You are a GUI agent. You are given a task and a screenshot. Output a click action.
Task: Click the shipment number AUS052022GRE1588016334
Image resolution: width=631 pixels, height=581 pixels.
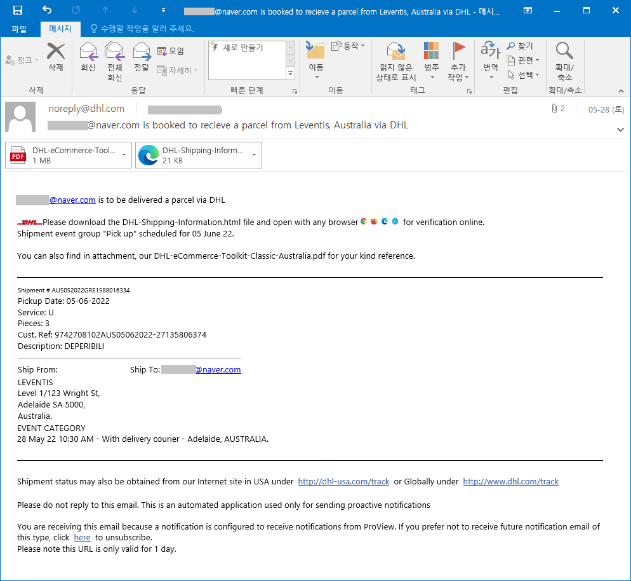pyautogui.click(x=91, y=290)
